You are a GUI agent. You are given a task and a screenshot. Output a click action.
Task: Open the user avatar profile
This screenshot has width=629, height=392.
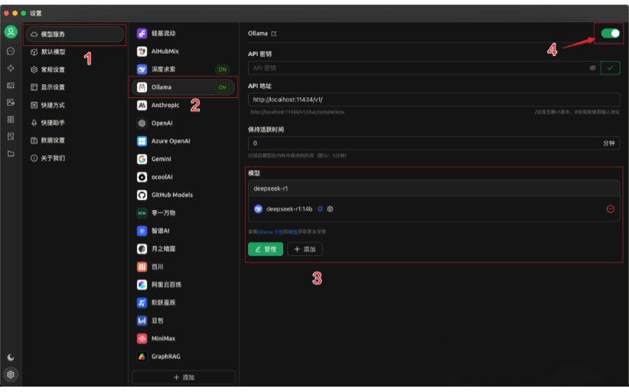11,31
